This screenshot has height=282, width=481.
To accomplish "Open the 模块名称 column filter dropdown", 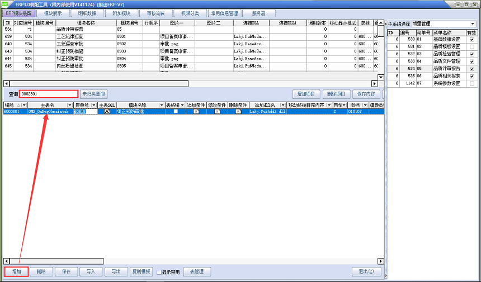I will (162, 105).
